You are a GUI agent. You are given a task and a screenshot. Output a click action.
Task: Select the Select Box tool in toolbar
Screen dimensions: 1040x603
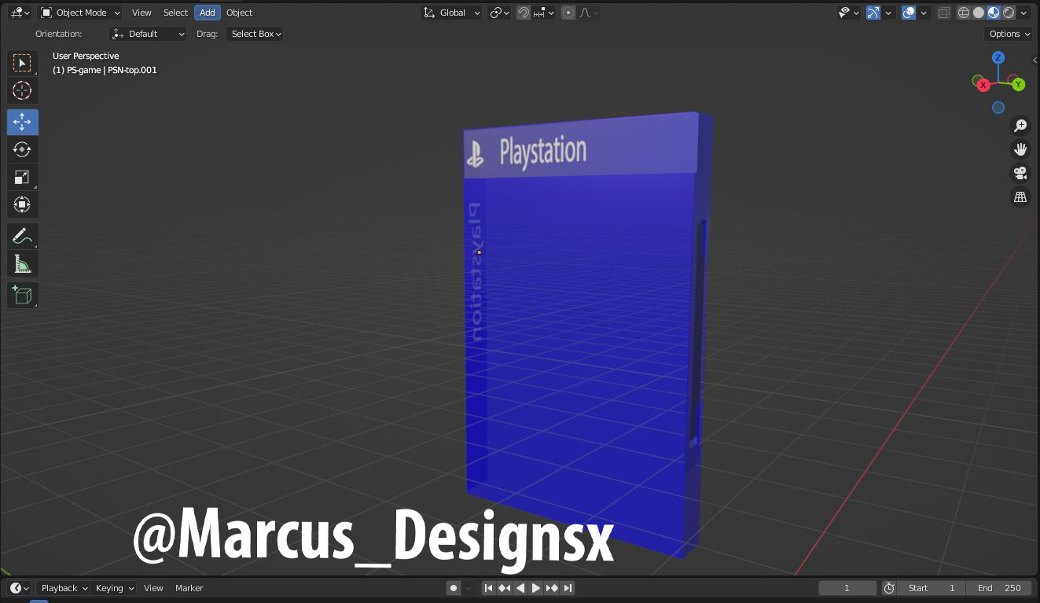pos(22,63)
